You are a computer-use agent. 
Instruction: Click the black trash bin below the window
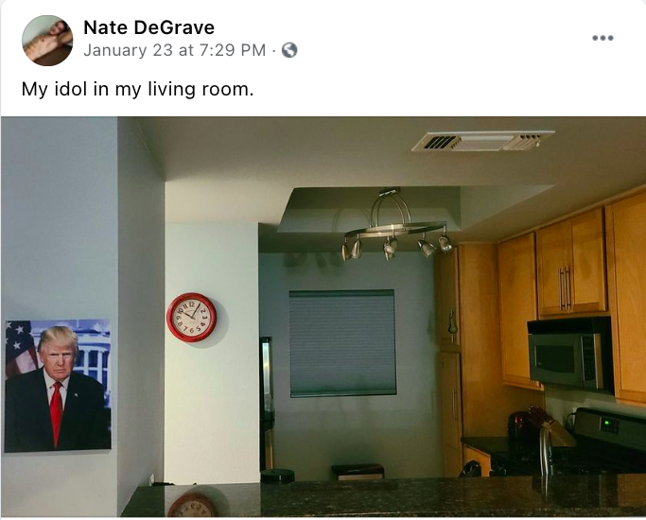[358, 472]
